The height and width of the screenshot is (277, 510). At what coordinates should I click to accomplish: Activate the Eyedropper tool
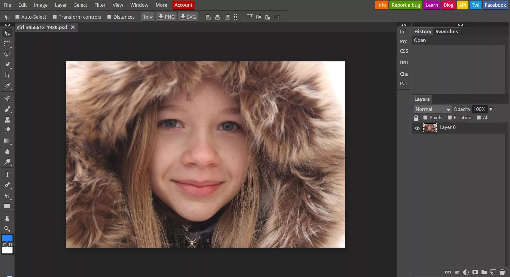click(7, 86)
